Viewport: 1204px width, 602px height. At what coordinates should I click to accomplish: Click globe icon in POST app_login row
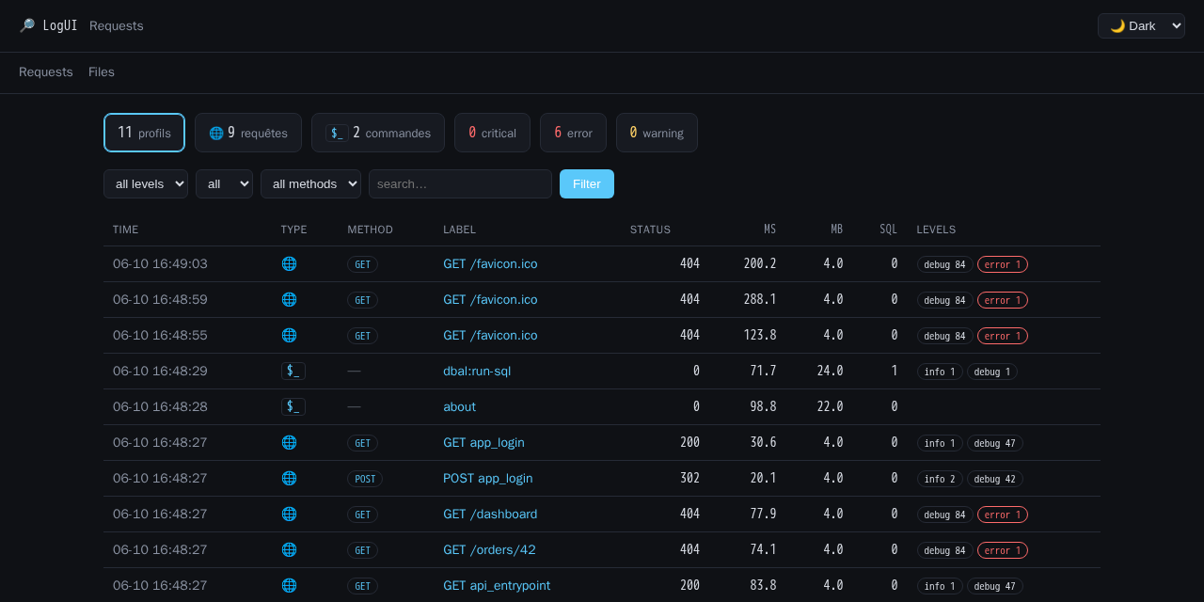pos(289,478)
